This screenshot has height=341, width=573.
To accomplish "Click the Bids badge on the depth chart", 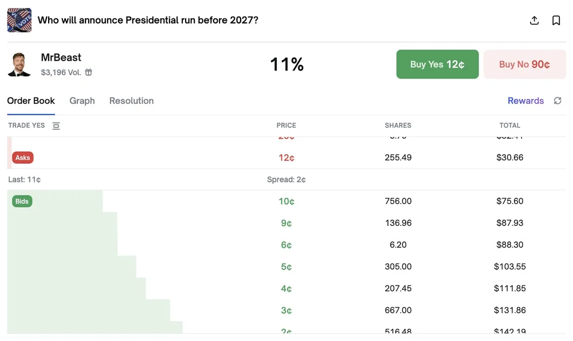I will coord(22,201).
